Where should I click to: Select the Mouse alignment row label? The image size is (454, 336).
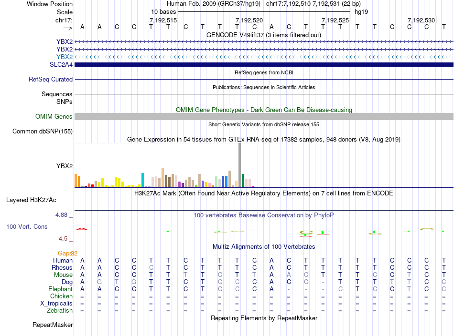tap(63, 275)
